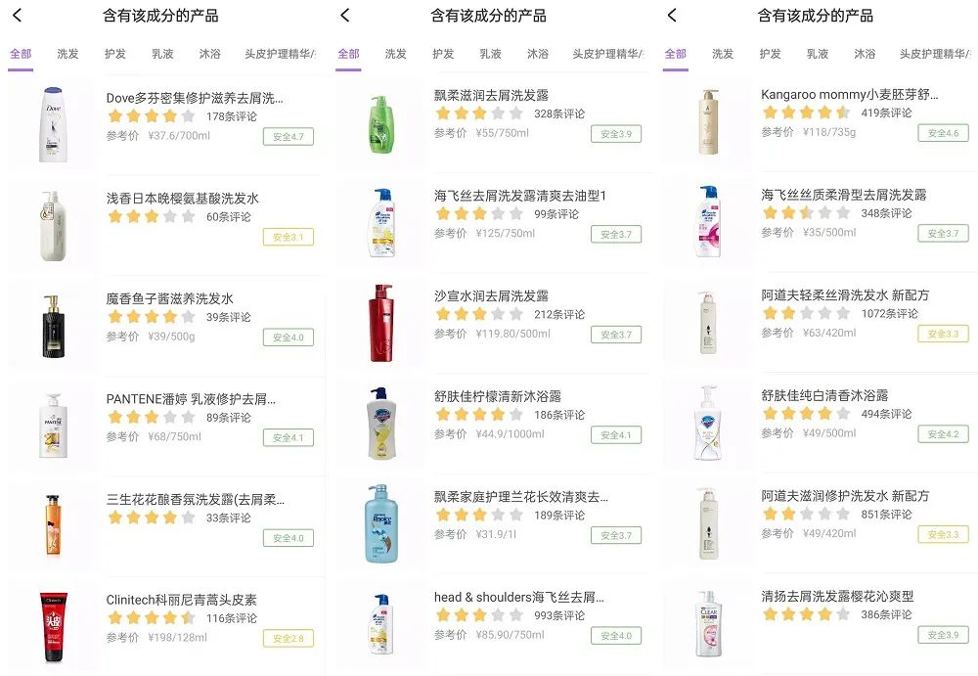Tap the back arrow in the right panel
Screen dimensions: 978x676
click(x=672, y=15)
